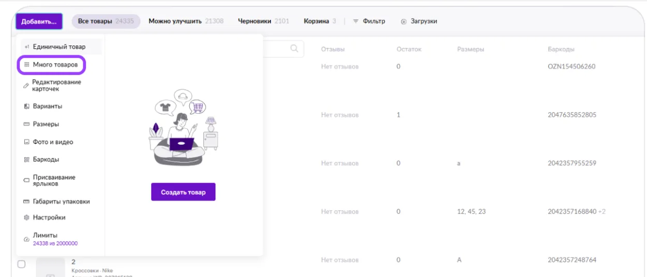
Task: Click the ruler icon beside Размеры
Action: pos(27,125)
